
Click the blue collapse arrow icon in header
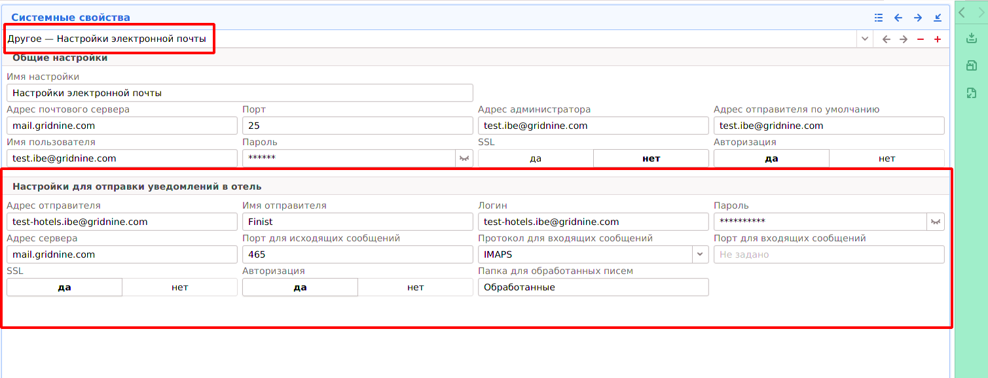(x=938, y=18)
